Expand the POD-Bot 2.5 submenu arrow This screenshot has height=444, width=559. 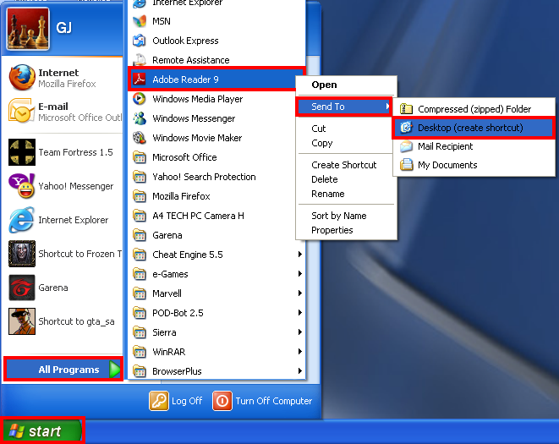click(300, 312)
